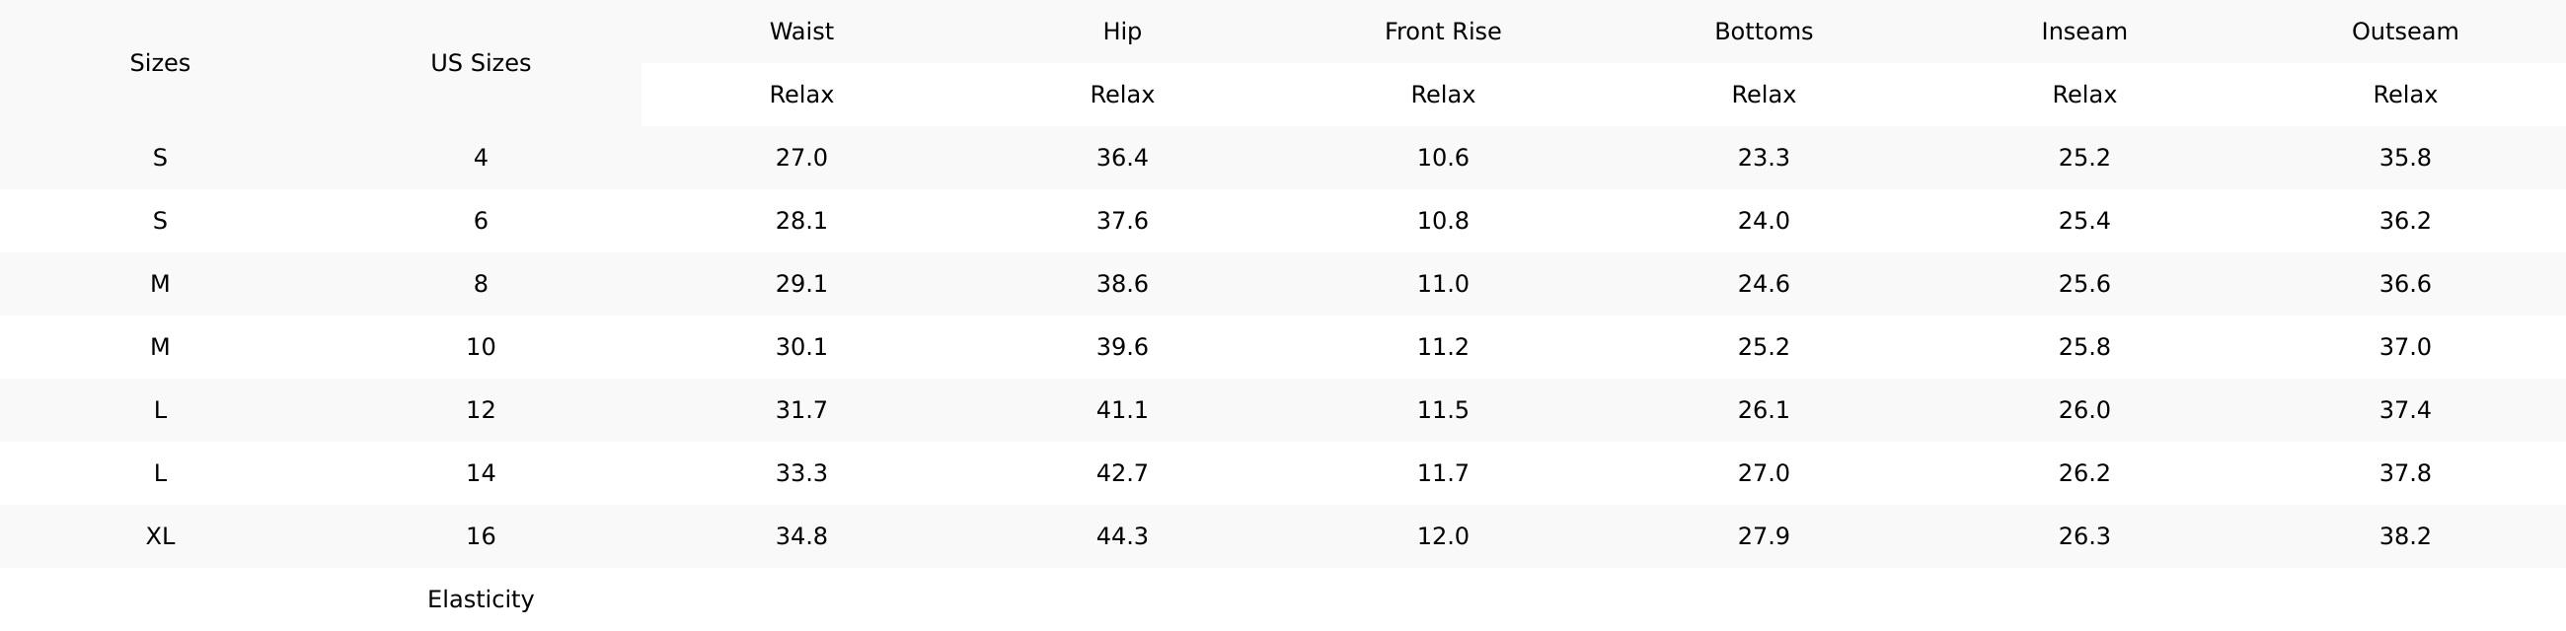Click the Sizes header cell

click(159, 63)
